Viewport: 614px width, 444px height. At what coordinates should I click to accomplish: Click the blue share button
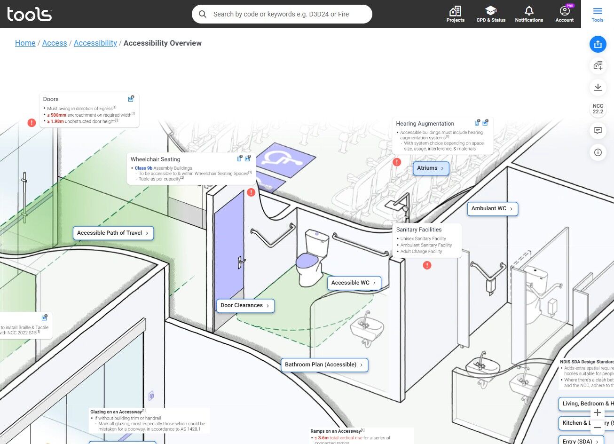(x=598, y=44)
